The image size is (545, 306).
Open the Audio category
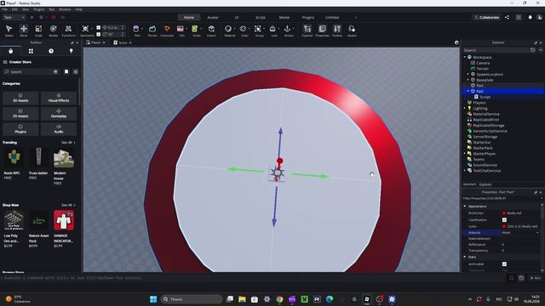(x=59, y=129)
